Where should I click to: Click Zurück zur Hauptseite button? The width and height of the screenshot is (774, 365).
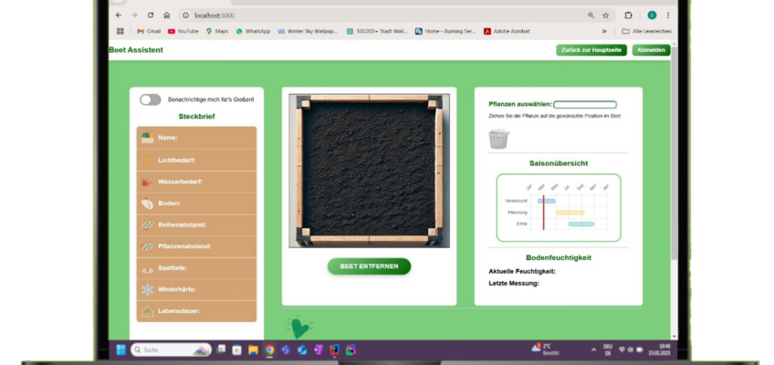pyautogui.click(x=591, y=50)
